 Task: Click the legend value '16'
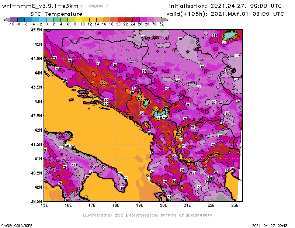click(x=104, y=24)
